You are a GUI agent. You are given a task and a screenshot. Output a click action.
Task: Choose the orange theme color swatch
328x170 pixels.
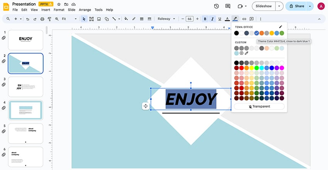click(x=262, y=33)
